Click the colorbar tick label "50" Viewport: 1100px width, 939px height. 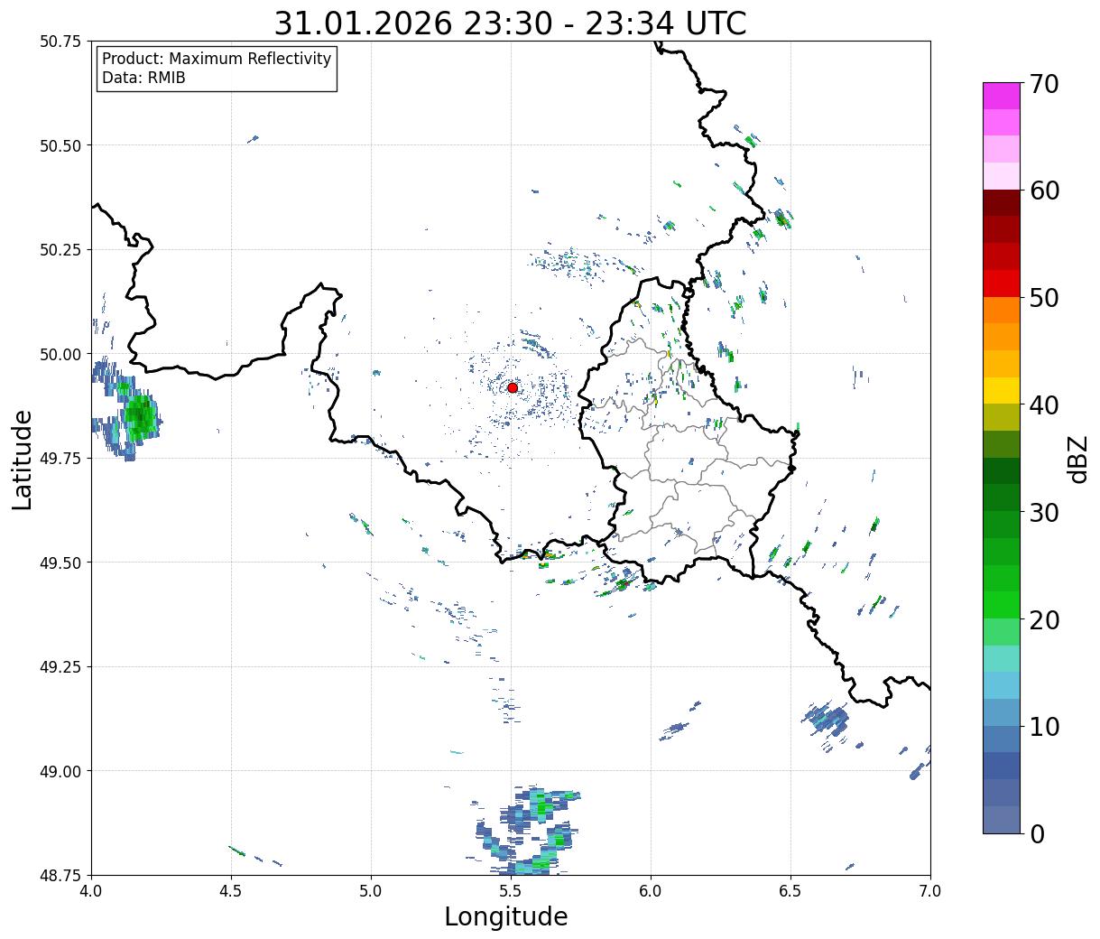coord(1043,298)
